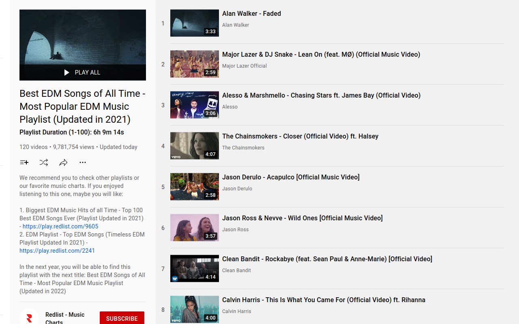Click the Acapulco video thumbnail

click(195, 187)
